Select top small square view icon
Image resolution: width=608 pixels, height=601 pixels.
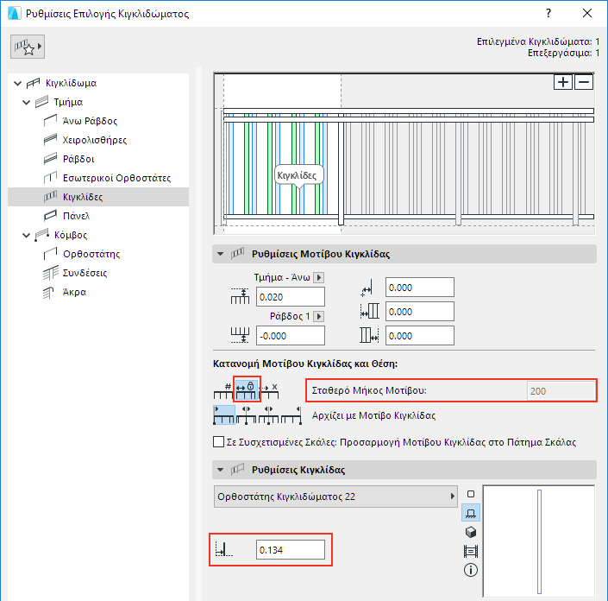pos(471,494)
